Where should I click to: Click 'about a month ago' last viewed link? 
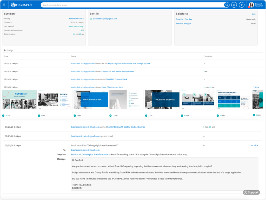click(x=76, y=26)
